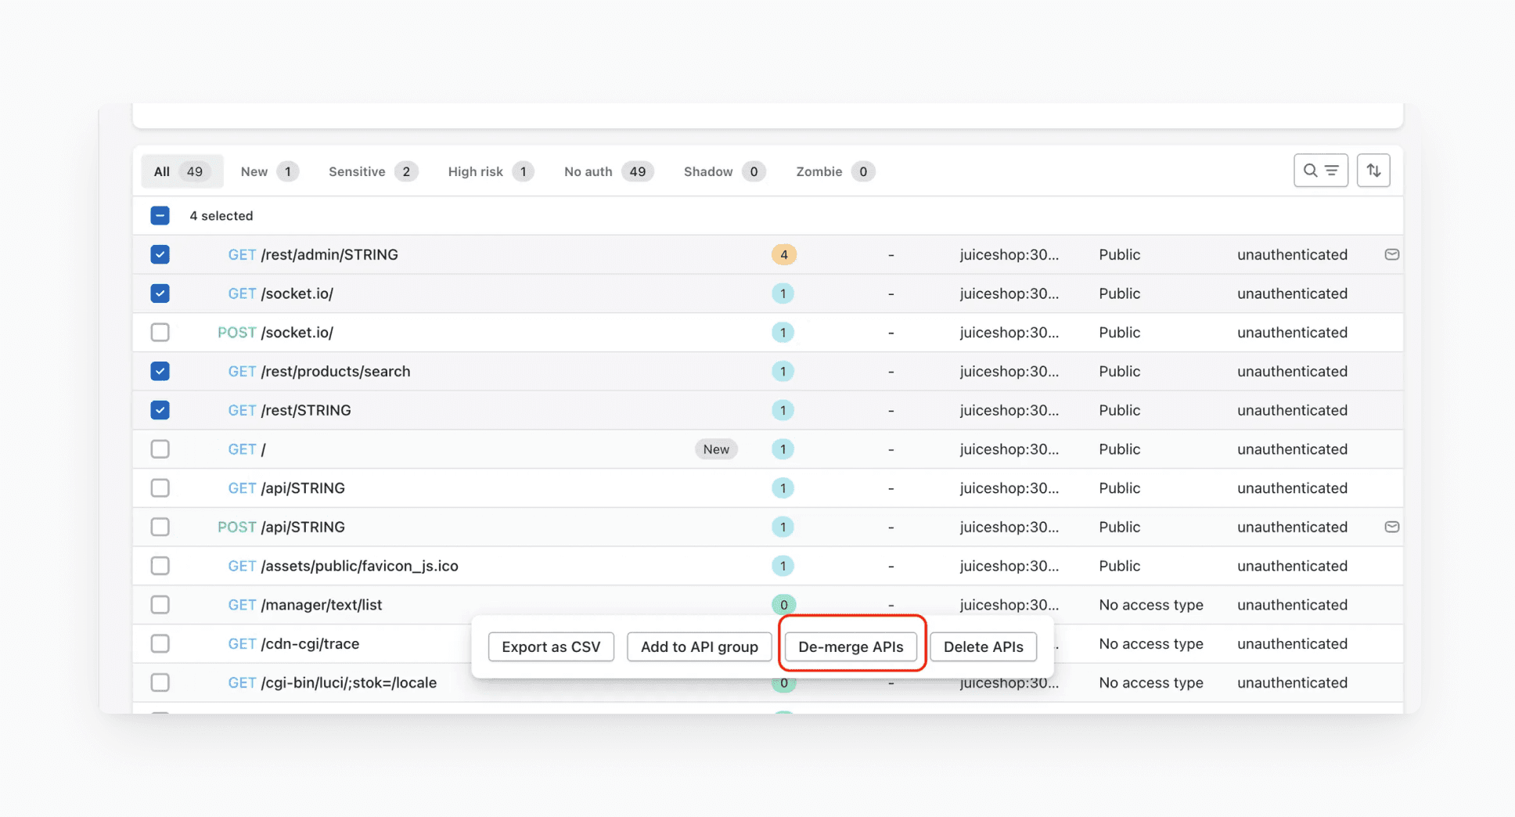Open GET /cgi-bin/luci/;stok=/locale endpoint

click(333, 682)
